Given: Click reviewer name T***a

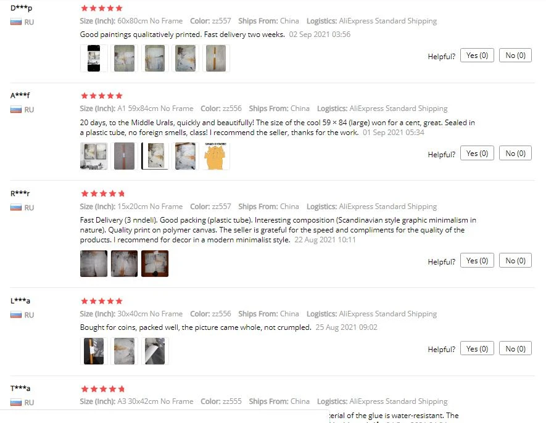Looking at the screenshot, I should click(x=20, y=388).
